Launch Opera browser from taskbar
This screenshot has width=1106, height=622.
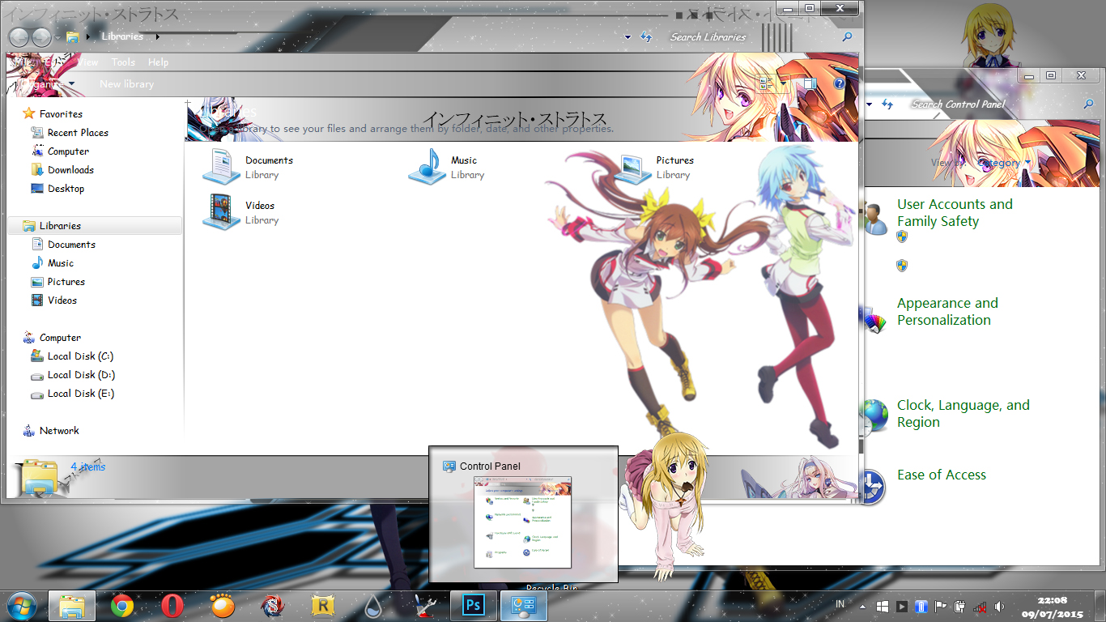tap(171, 606)
